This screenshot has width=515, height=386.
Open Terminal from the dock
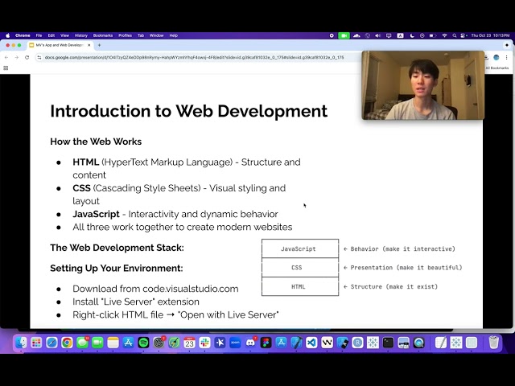(x=388, y=343)
